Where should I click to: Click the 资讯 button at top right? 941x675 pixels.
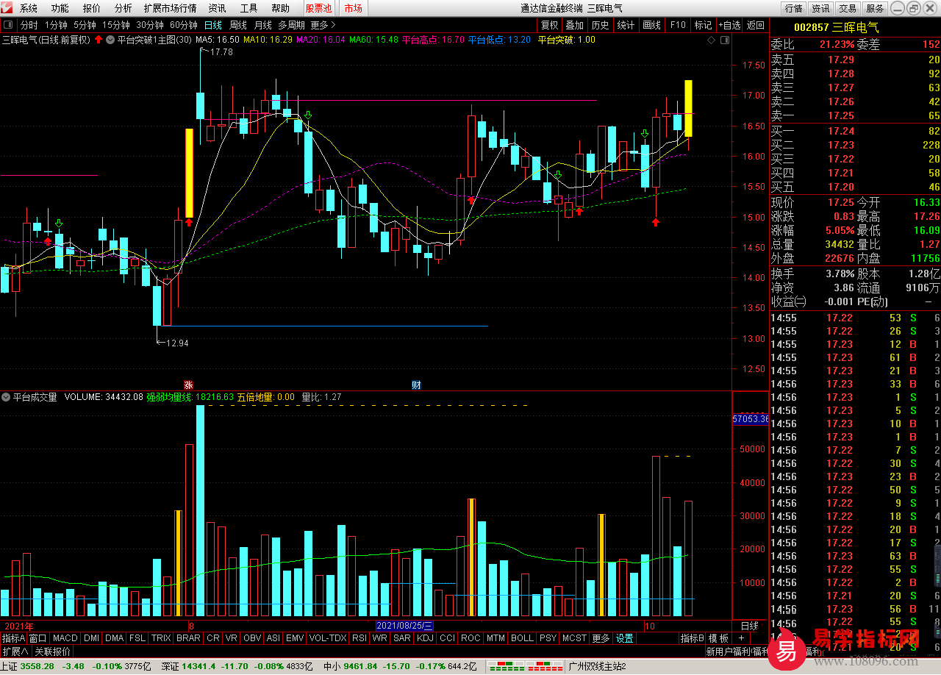pos(820,8)
